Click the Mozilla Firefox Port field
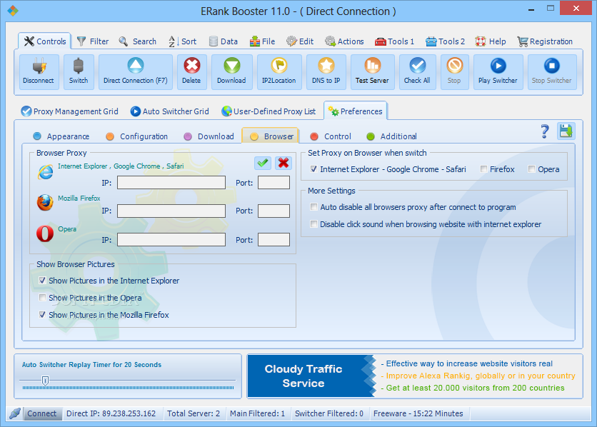The height and width of the screenshot is (427, 597). [x=274, y=211]
